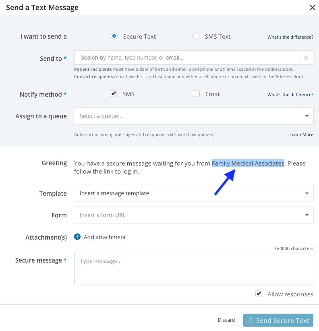Click the lock icon on Send Secure Text

[x=250, y=321]
